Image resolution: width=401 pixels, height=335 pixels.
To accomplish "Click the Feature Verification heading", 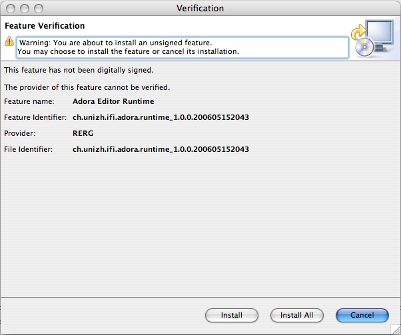I will [x=45, y=26].
